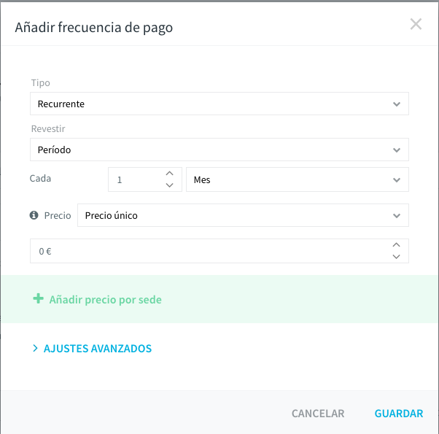Focus the 0 € price input field

219,251
